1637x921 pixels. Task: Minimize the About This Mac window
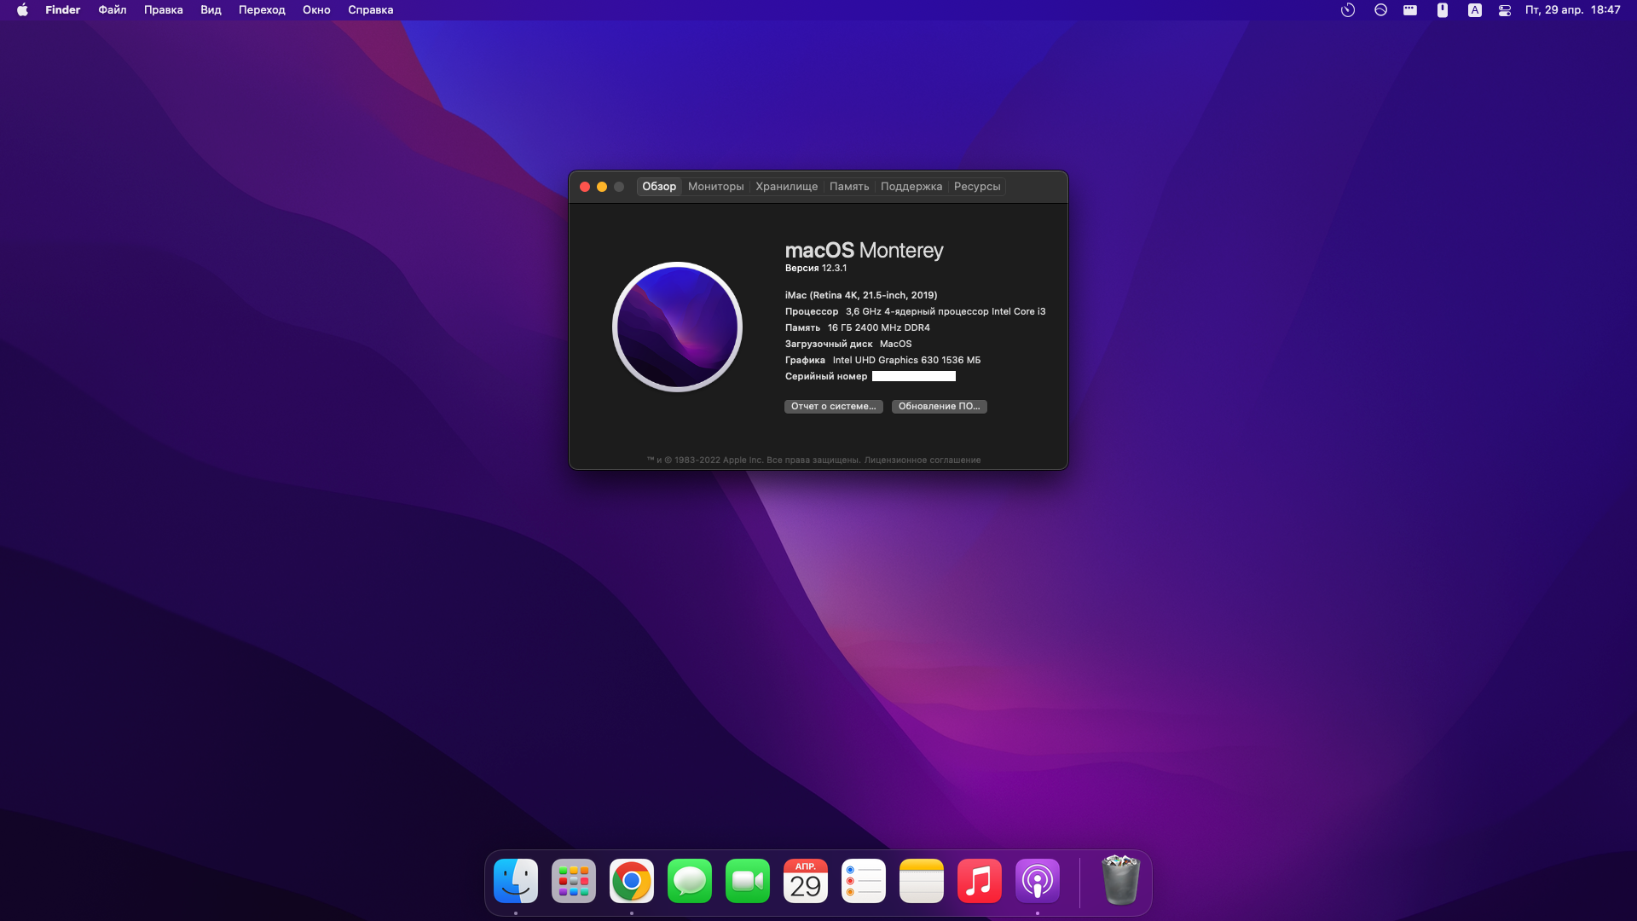point(602,187)
